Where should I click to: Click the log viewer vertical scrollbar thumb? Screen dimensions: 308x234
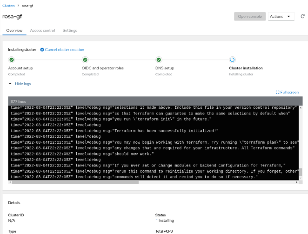301,172
